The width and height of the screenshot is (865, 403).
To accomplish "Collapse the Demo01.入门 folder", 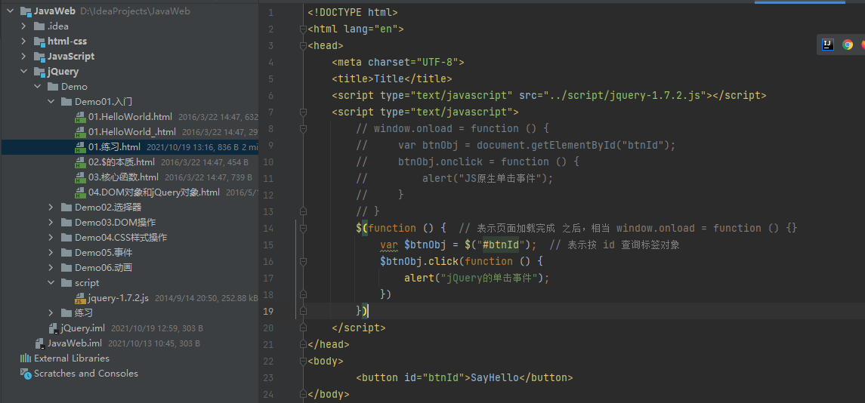I will 51,101.
